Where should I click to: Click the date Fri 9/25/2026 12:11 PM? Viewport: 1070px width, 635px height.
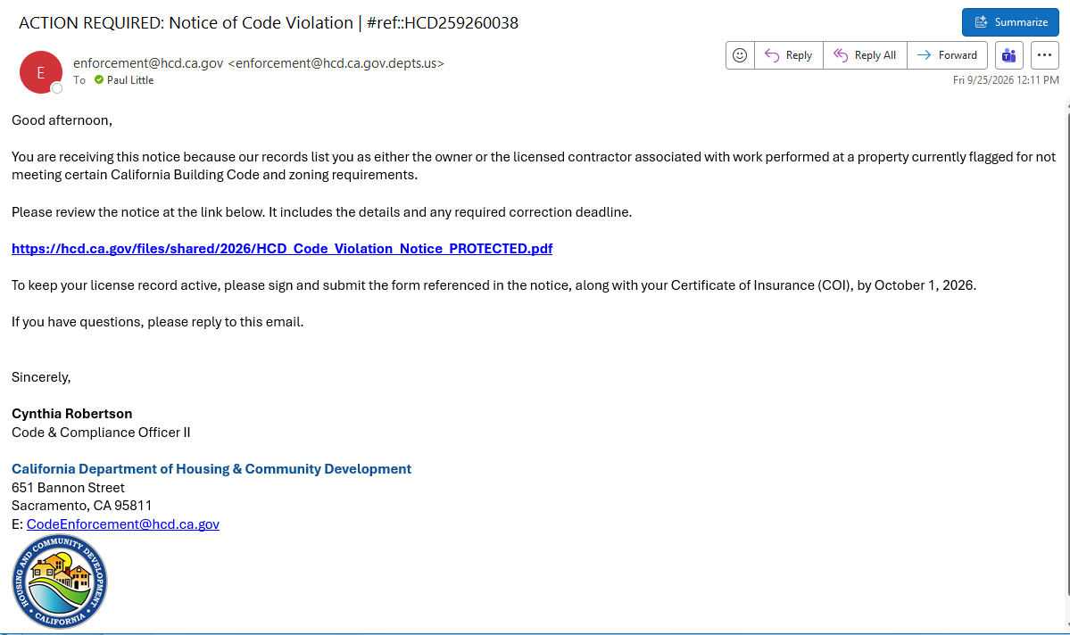(x=1006, y=80)
